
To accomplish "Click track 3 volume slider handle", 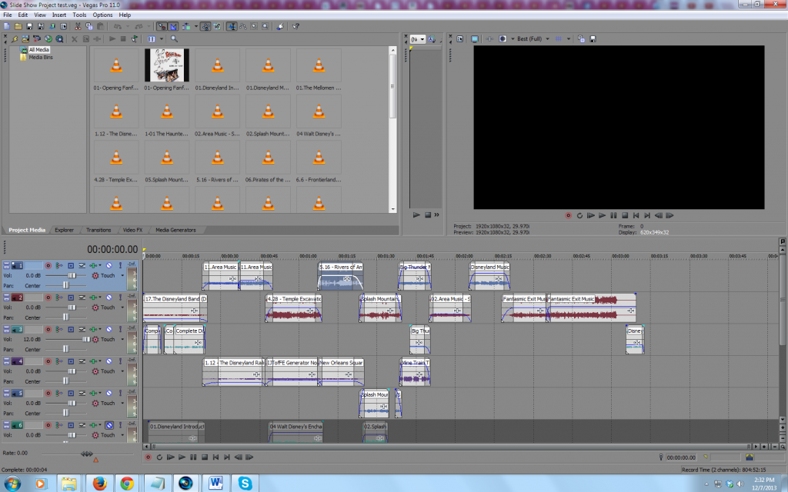I will [86, 339].
